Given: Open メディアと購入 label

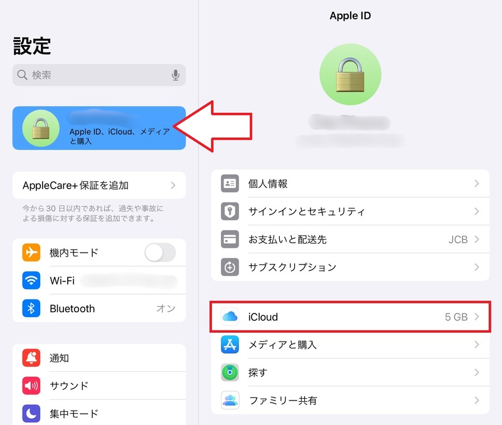Looking at the screenshot, I should [283, 345].
